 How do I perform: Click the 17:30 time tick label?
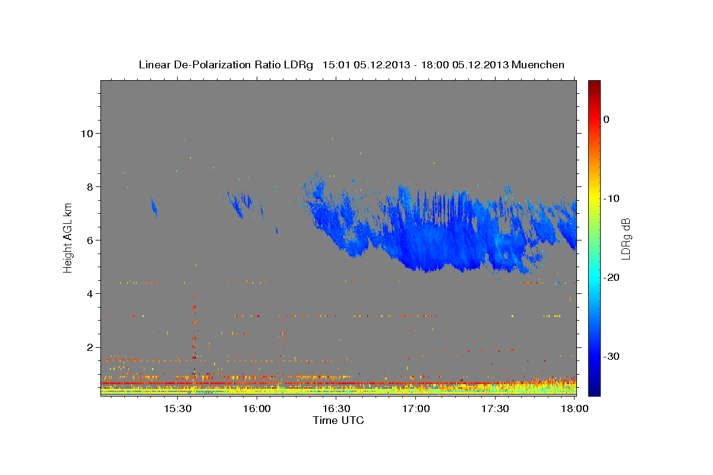(496, 409)
